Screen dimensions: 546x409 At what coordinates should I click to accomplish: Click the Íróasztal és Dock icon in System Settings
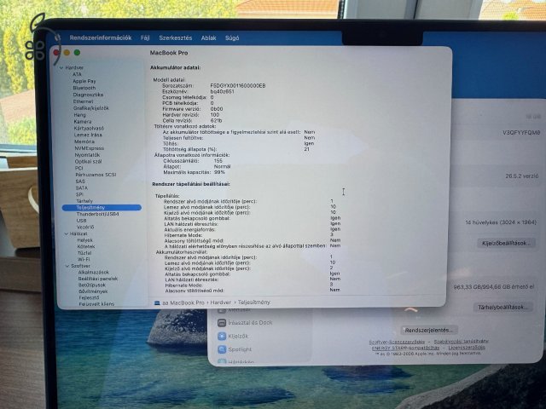[x=222, y=323]
